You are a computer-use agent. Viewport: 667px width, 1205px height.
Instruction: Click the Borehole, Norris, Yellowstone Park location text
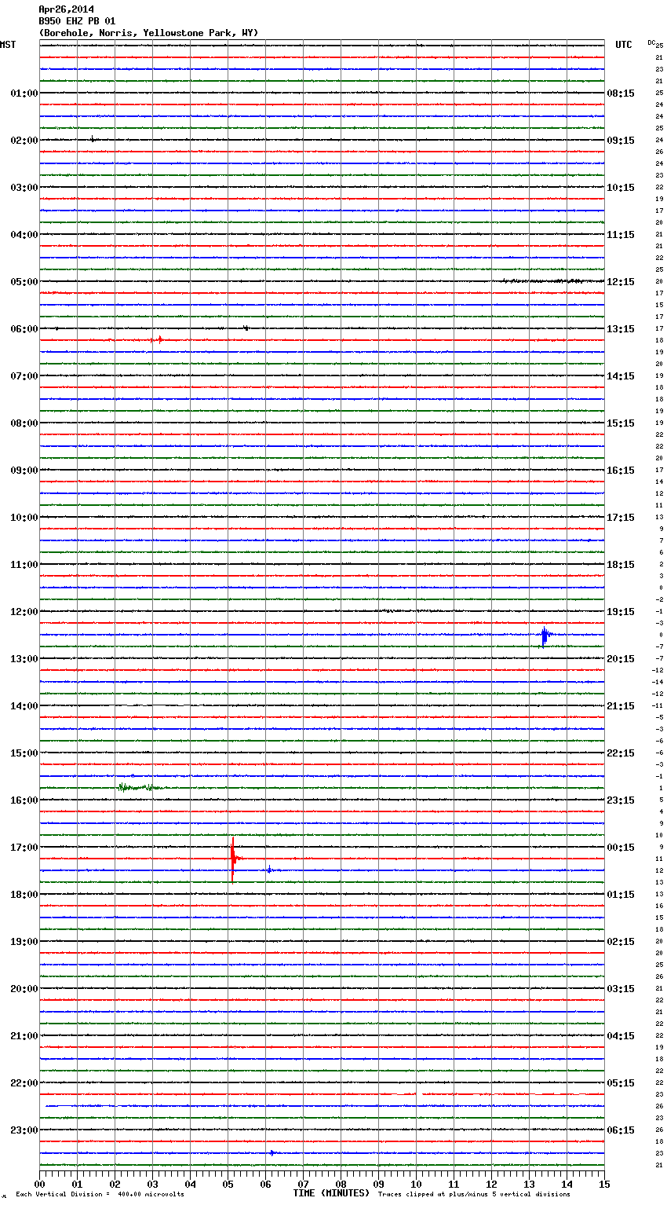[x=148, y=33]
